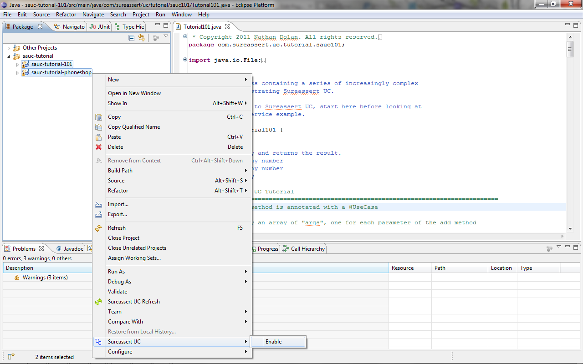
Task: Expand the sauc-tutorial-101 project node
Action: coord(18,64)
